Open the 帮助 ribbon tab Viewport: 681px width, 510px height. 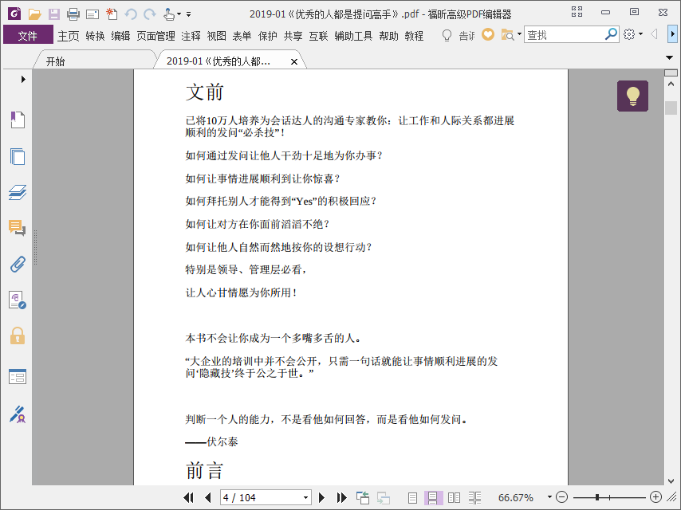point(388,36)
